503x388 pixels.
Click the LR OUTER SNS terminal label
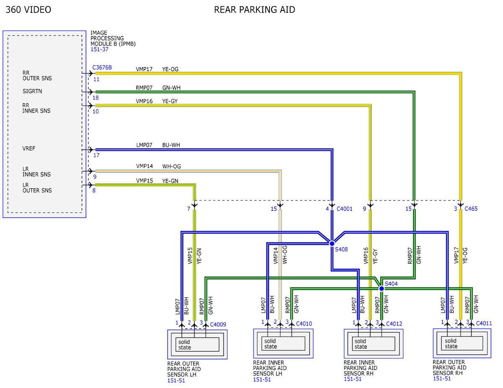click(37, 188)
